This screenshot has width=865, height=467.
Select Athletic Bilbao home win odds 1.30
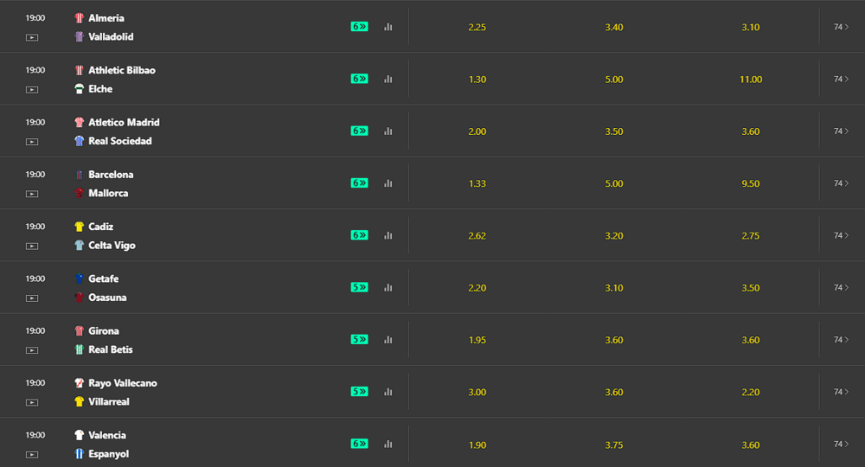click(x=477, y=80)
